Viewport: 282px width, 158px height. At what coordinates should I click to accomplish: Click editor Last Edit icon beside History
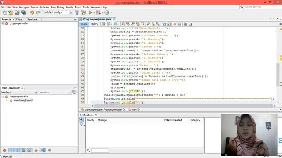pos(104,24)
